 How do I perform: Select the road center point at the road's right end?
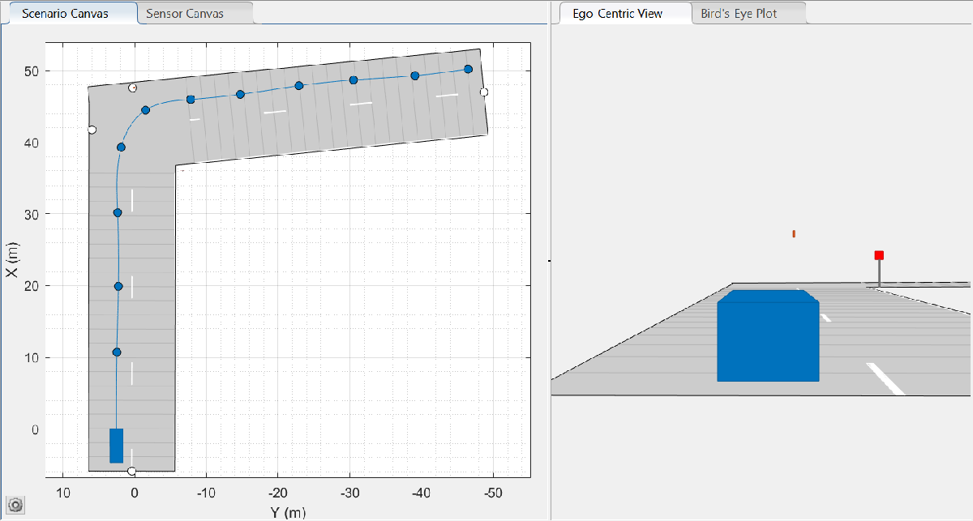484,92
